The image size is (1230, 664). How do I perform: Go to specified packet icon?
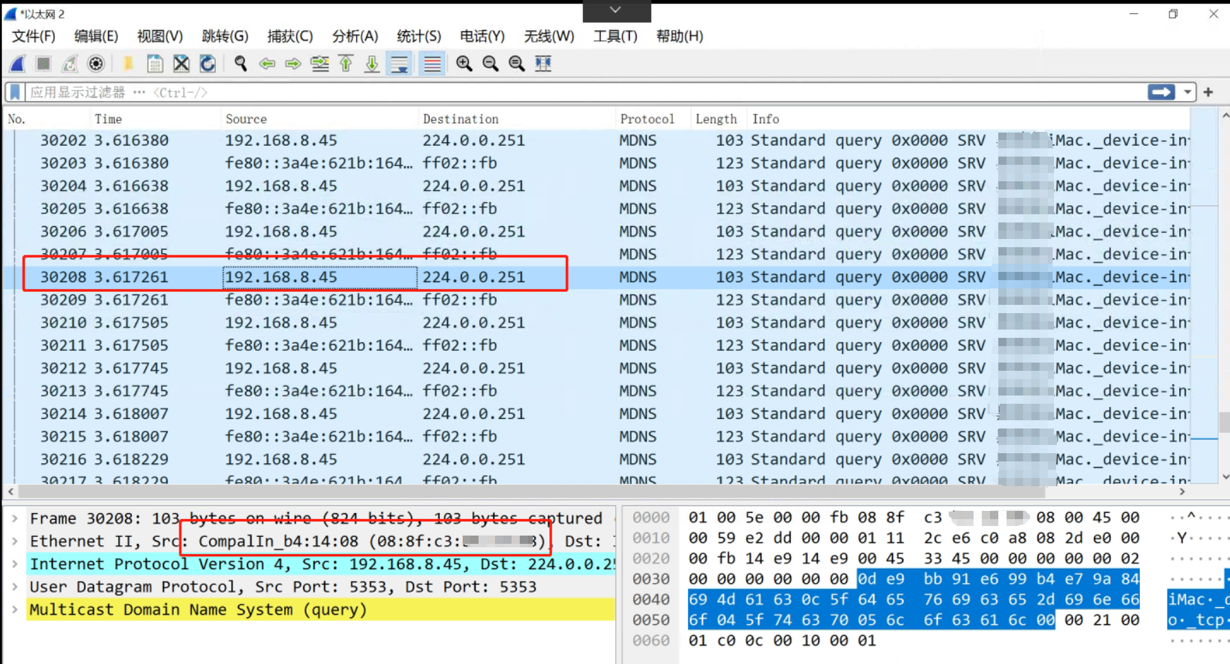click(320, 64)
